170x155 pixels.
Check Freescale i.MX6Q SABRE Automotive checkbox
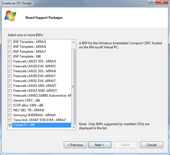click(x=10, y=96)
